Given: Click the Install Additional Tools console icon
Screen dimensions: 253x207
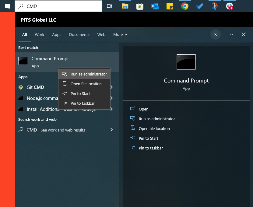Looking at the screenshot, I should pos(21,109).
